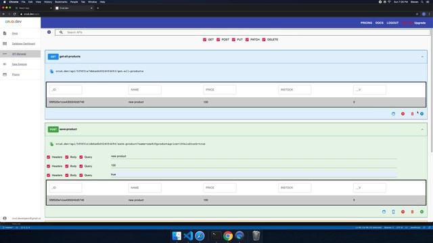Image resolution: width=433 pixels, height=243 pixels.
Task: Click the Data Explorer sidebar icon
Action: (x=5, y=64)
